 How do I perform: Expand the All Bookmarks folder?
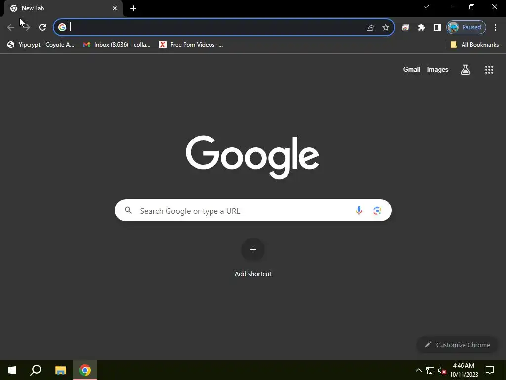click(474, 45)
